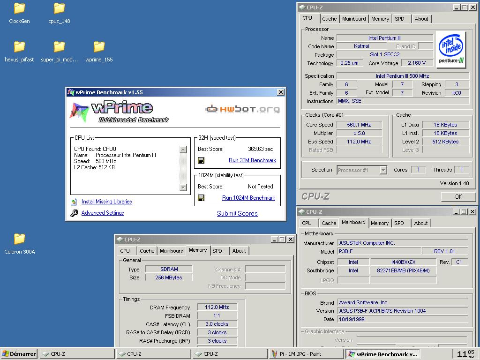
Task: Run 32M Benchmark link
Action: 252,160
